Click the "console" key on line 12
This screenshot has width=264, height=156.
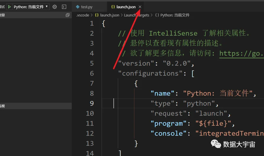pyautogui.click(x=169, y=134)
